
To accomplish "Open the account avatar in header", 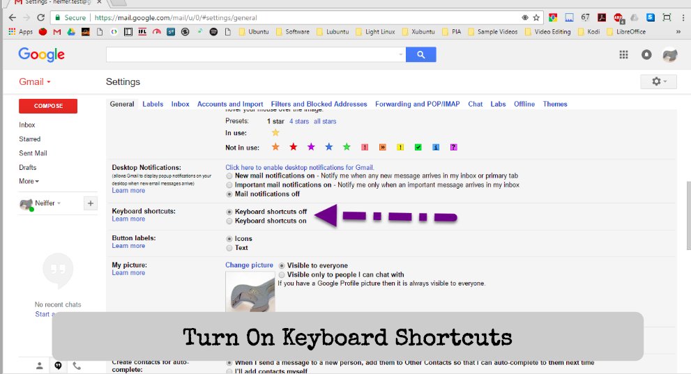I will tap(670, 54).
